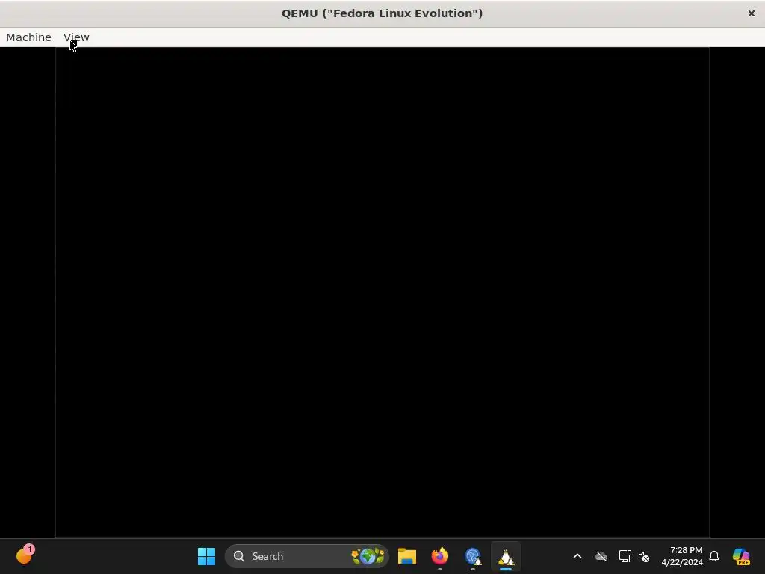This screenshot has width=765, height=574.
Task: Open File Explorer from the taskbar
Action: pyautogui.click(x=407, y=556)
